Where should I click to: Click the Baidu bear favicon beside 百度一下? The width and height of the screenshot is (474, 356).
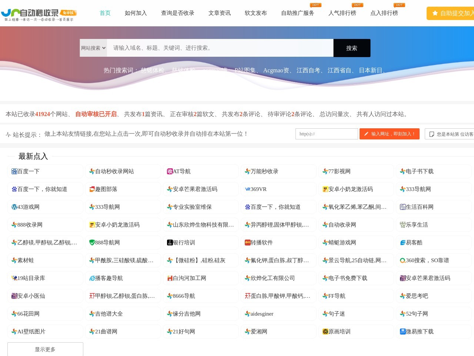(x=14, y=171)
